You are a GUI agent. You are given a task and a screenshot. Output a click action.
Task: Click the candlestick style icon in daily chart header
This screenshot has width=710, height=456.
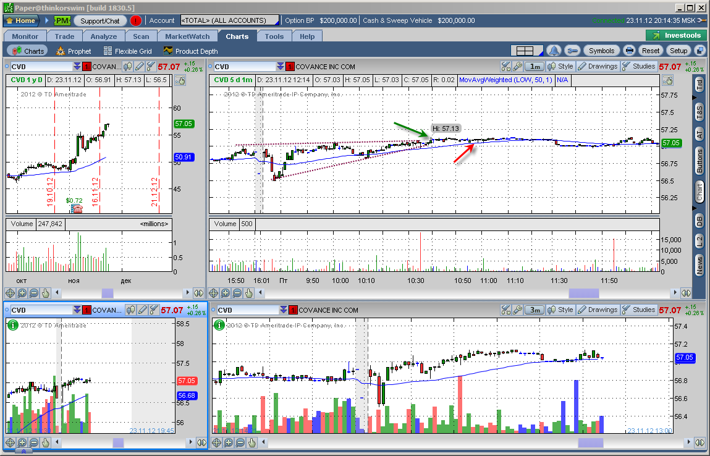(128, 67)
